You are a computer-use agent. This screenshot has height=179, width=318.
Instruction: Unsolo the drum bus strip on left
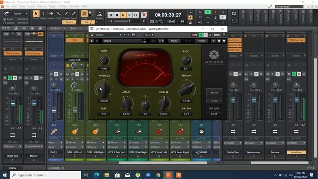pyautogui.click(x=10, y=78)
